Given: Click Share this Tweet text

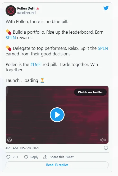Looking at the screenshot, I should [x=62, y=157].
